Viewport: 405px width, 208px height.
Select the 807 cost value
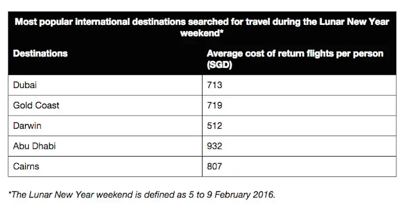point(214,167)
